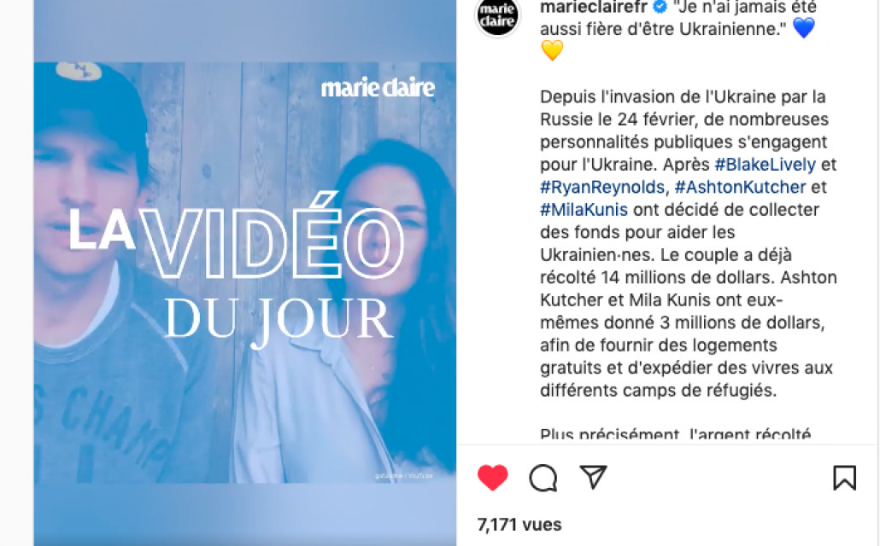The height and width of the screenshot is (546, 880).
Task: Open the #BlakeLively hashtag
Action: (x=765, y=165)
